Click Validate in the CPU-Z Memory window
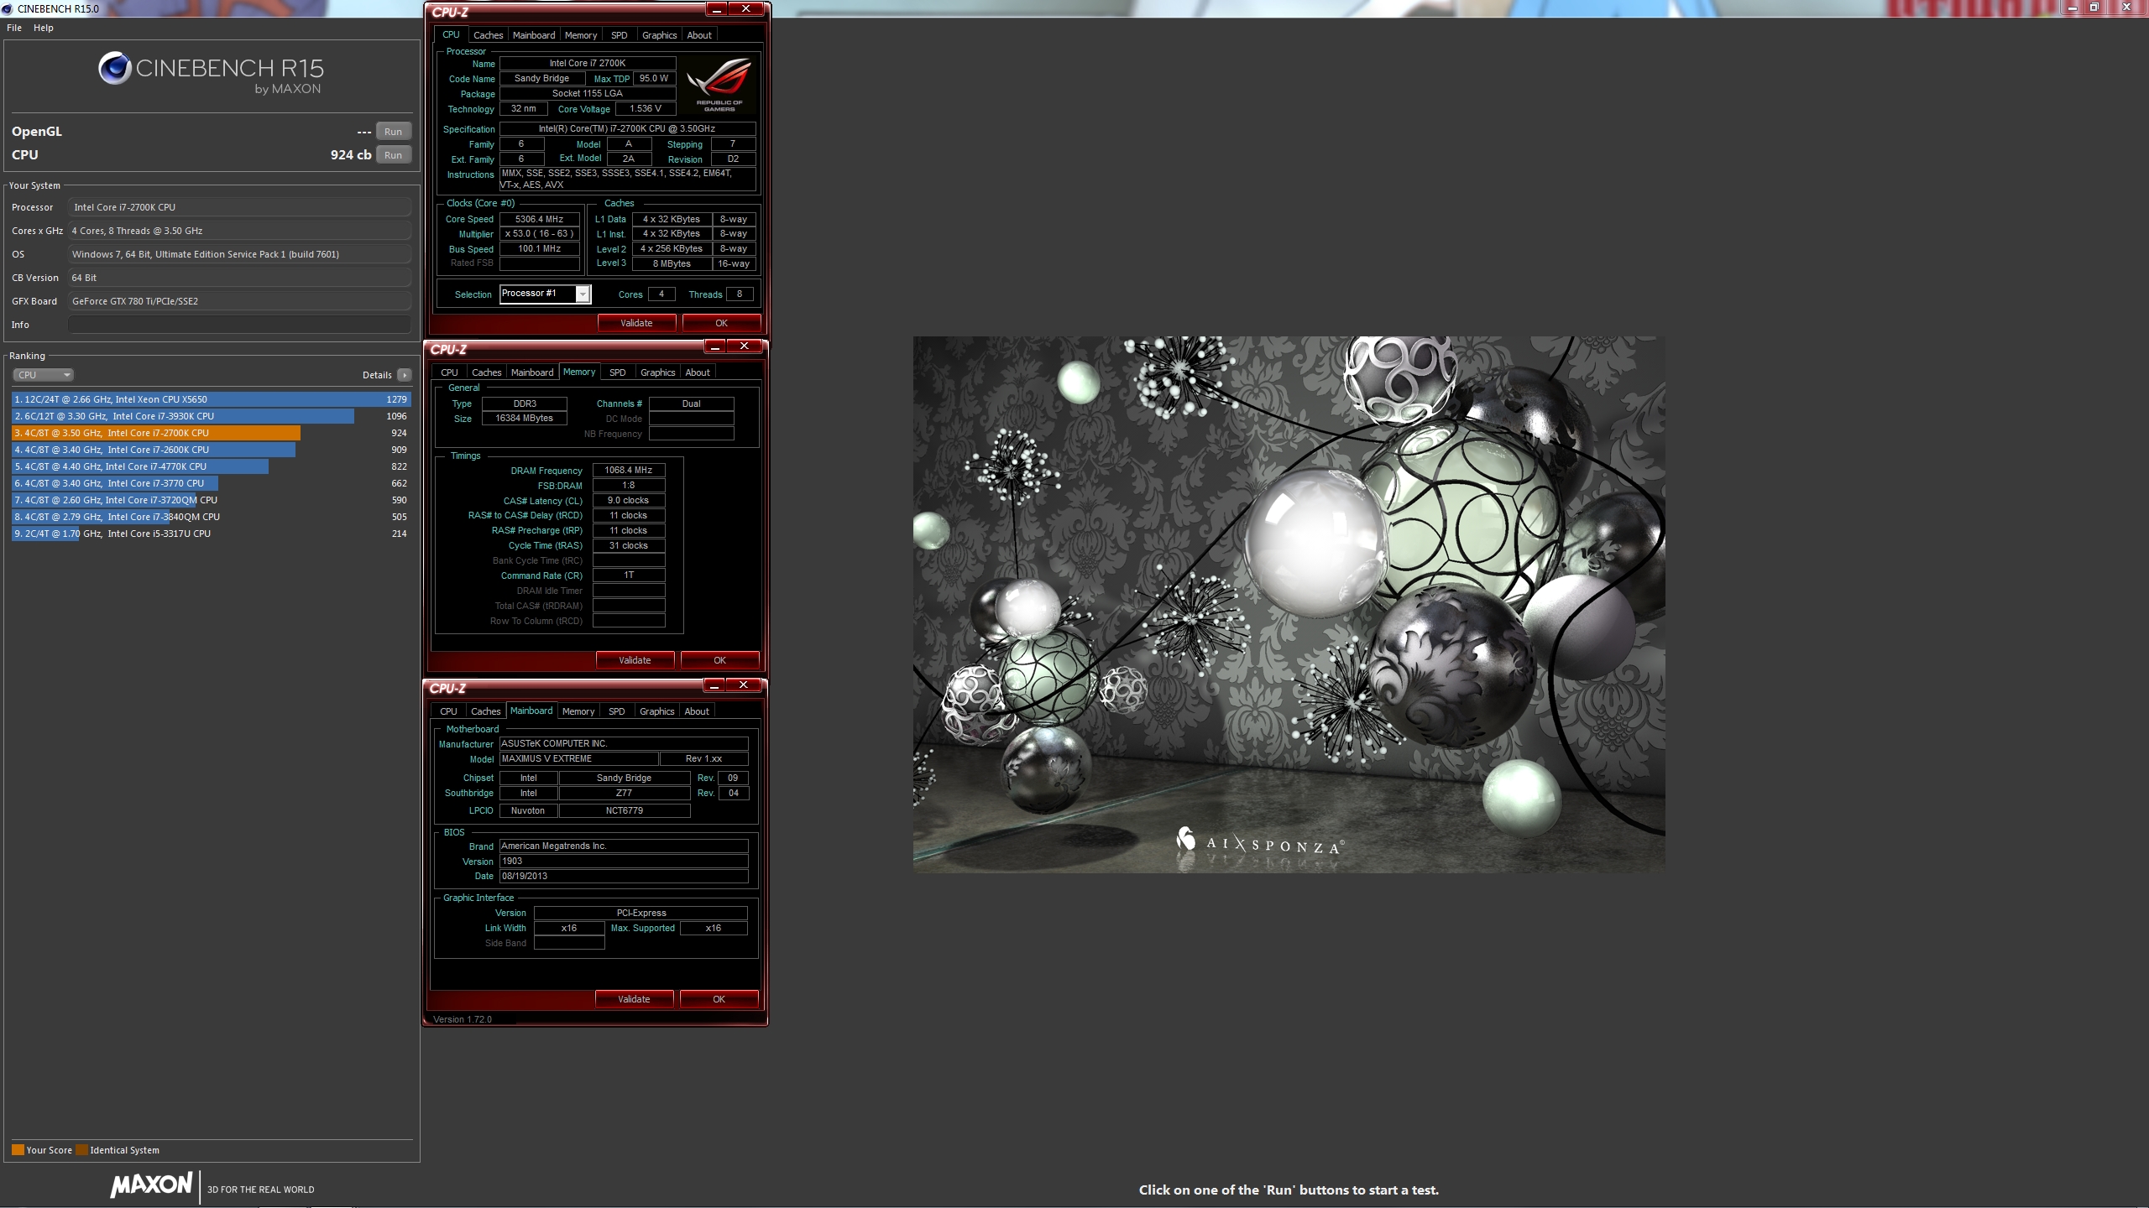 pyautogui.click(x=635, y=660)
